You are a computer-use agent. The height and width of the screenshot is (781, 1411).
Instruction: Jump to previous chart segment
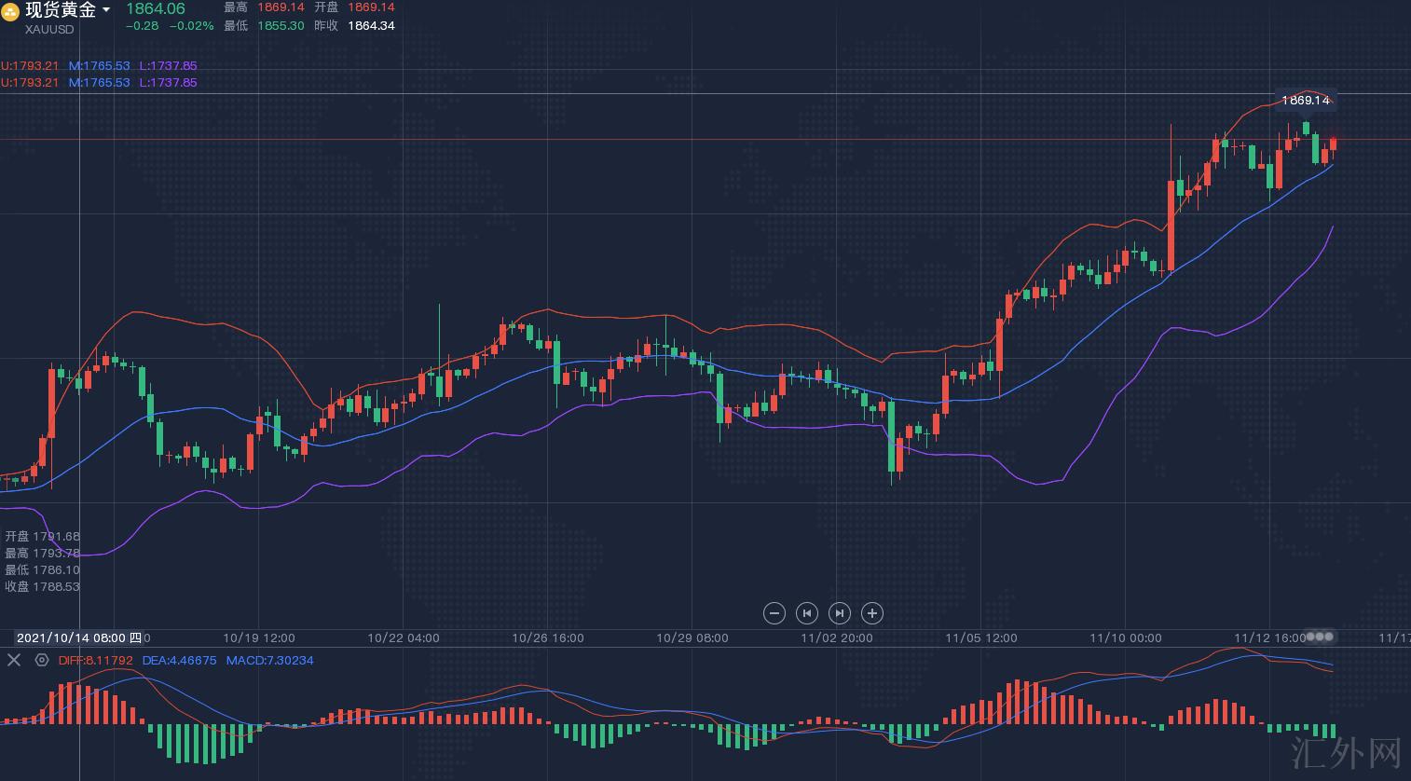pyautogui.click(x=807, y=613)
